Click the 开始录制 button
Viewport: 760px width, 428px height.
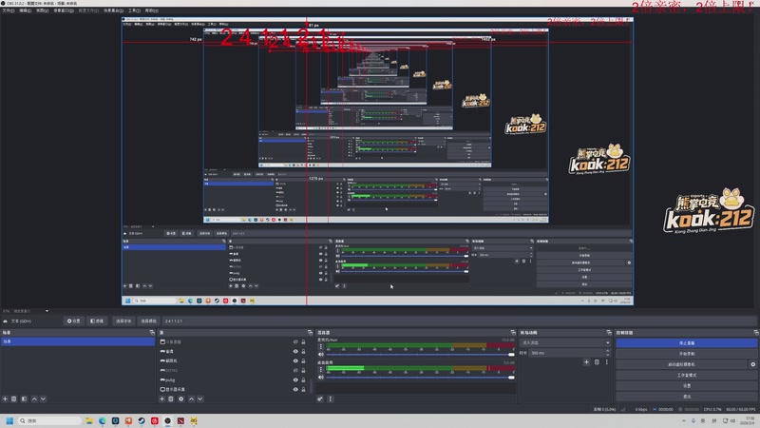[686, 353]
